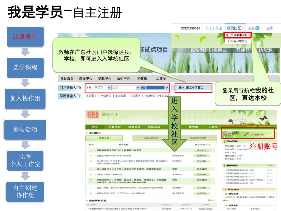
Task: Click the message count badge 16
Action: (257, 28)
